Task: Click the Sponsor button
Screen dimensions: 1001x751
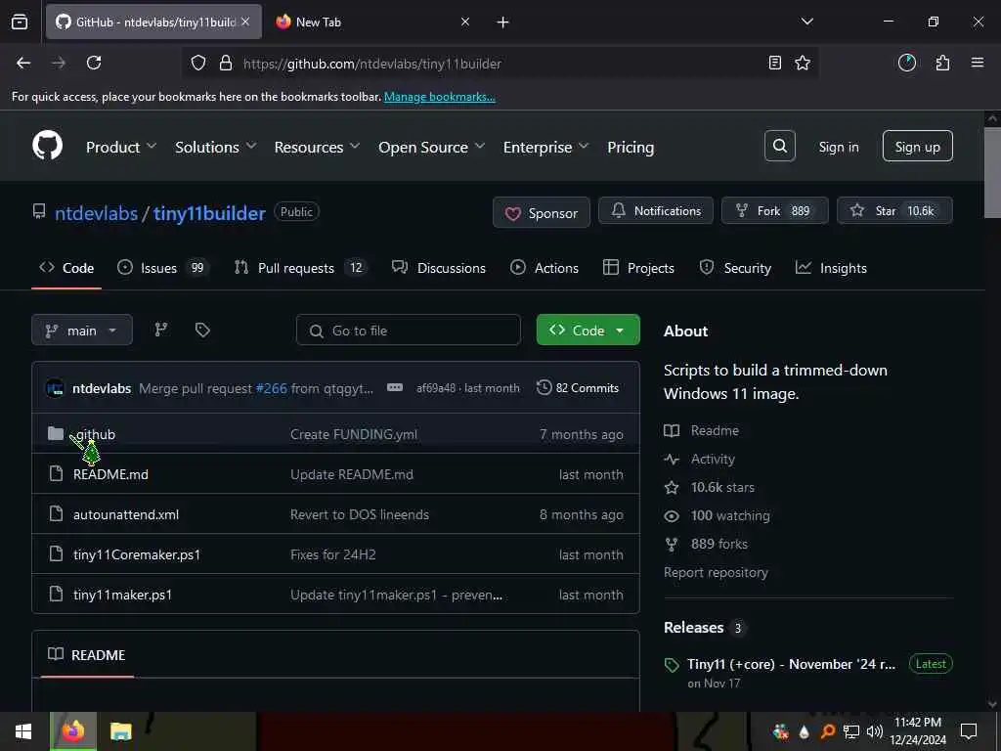Action: (x=542, y=212)
